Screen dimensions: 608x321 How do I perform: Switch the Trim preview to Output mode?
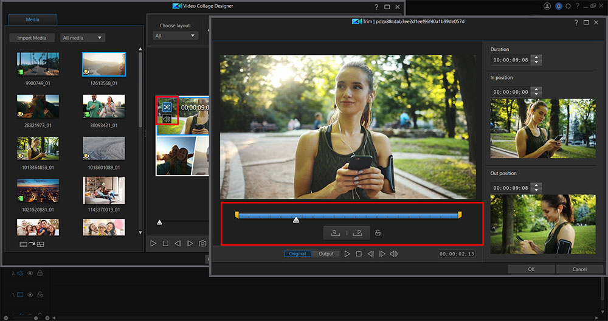click(x=326, y=254)
